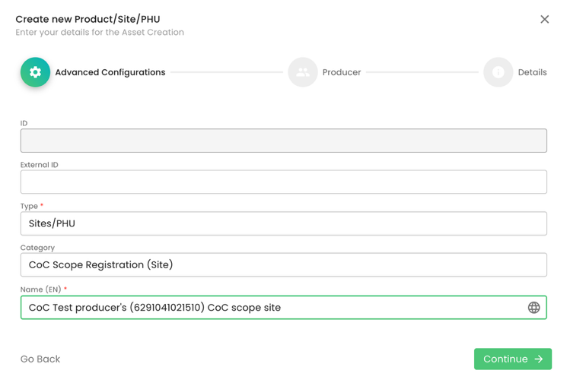Expand the Category dropdown with CoC Scope Registration
Viewport: 570px width, 386px height.
tap(283, 265)
